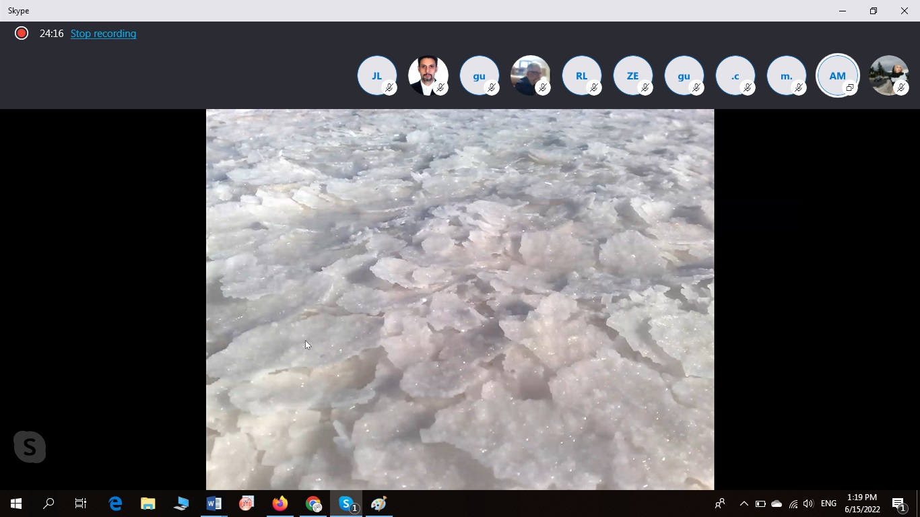
Task: Click the Stop recording link
Action: 103,34
